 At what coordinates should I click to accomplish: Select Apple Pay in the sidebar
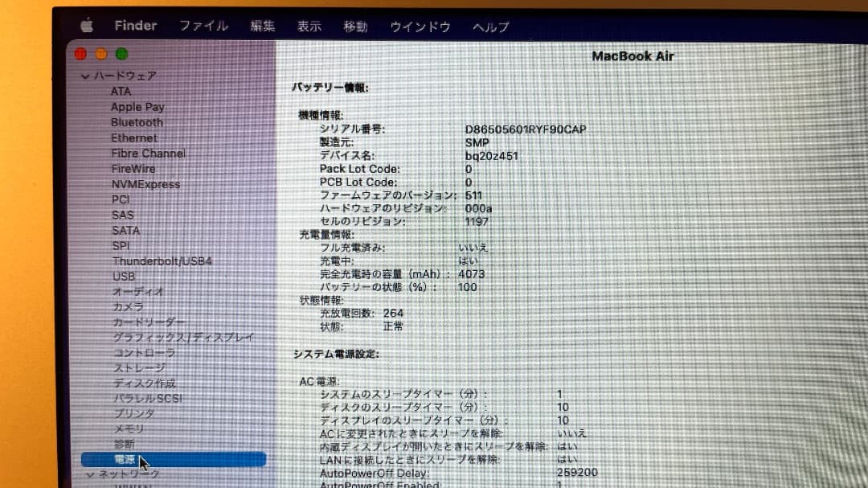137,106
